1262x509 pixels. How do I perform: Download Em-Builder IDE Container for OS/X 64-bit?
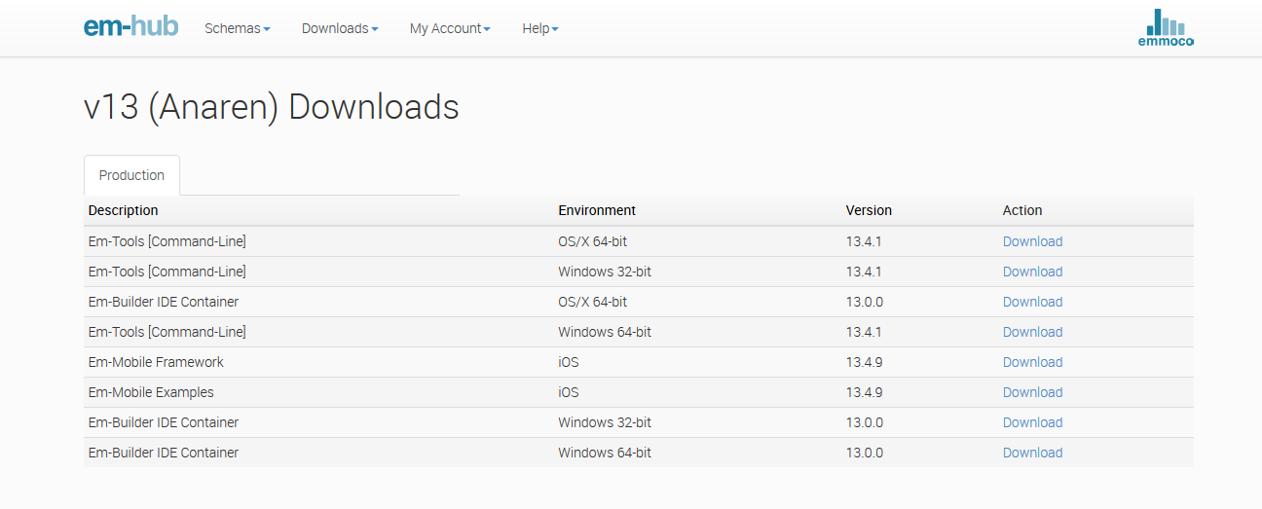coord(1032,302)
